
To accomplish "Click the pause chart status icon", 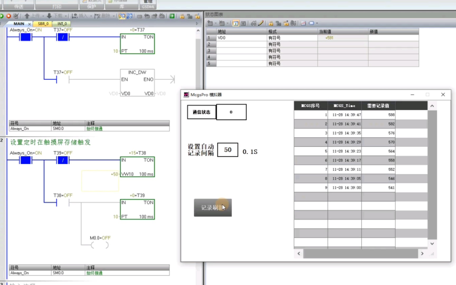I will pos(243,23).
